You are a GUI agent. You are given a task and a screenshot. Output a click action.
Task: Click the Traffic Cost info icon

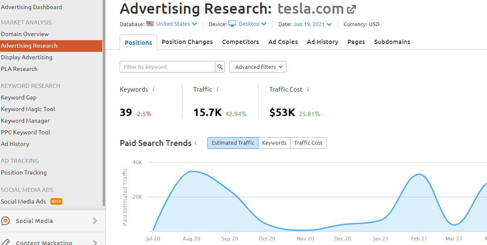point(308,90)
